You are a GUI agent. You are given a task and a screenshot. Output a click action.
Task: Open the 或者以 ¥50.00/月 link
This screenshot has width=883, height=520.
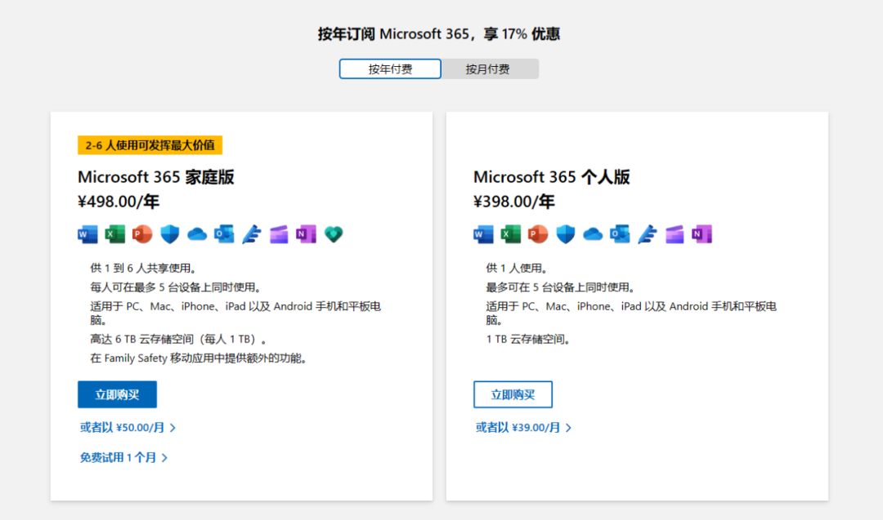point(128,428)
